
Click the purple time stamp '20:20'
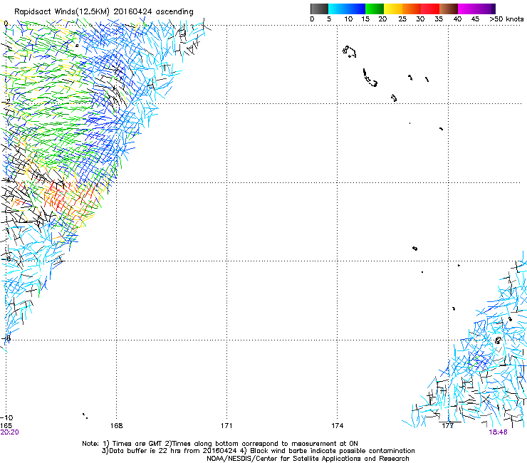pyautogui.click(x=9, y=432)
